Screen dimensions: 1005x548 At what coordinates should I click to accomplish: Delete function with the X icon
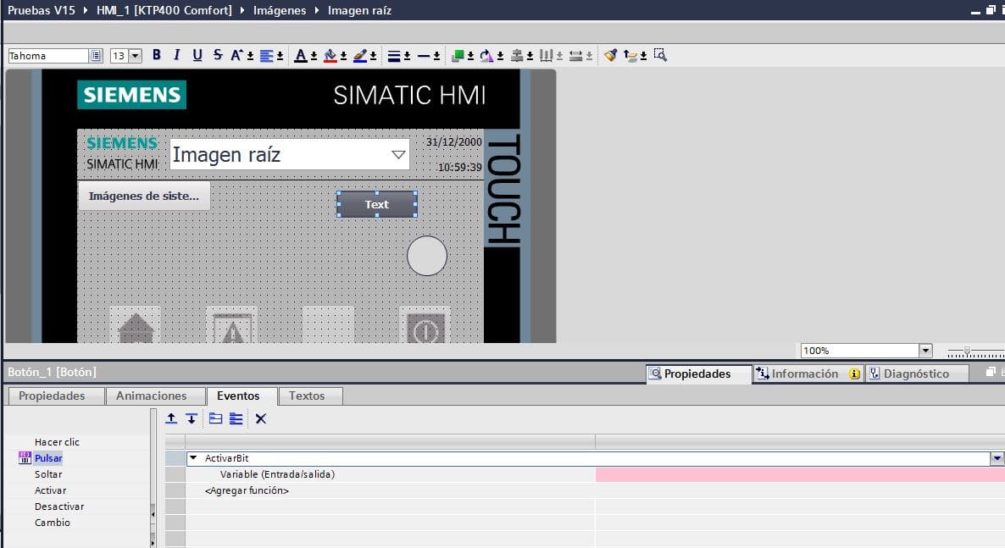261,418
